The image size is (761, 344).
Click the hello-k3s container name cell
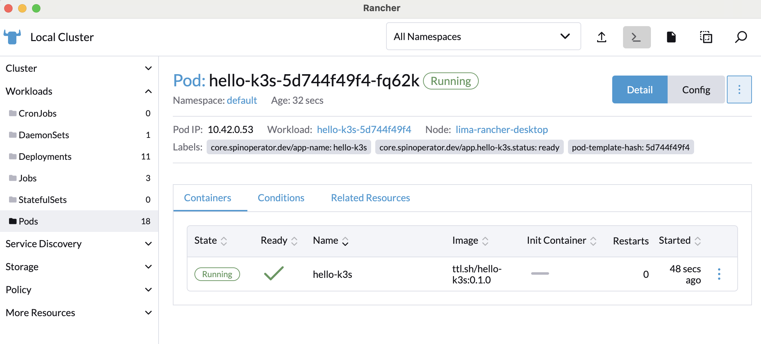pyautogui.click(x=332, y=274)
